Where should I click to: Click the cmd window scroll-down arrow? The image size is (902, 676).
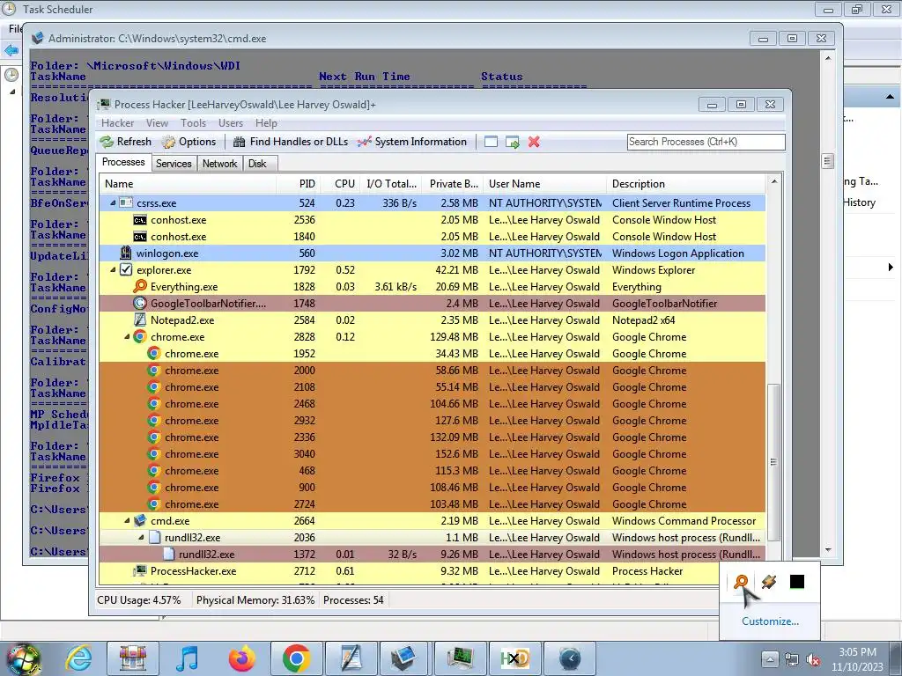[828, 550]
